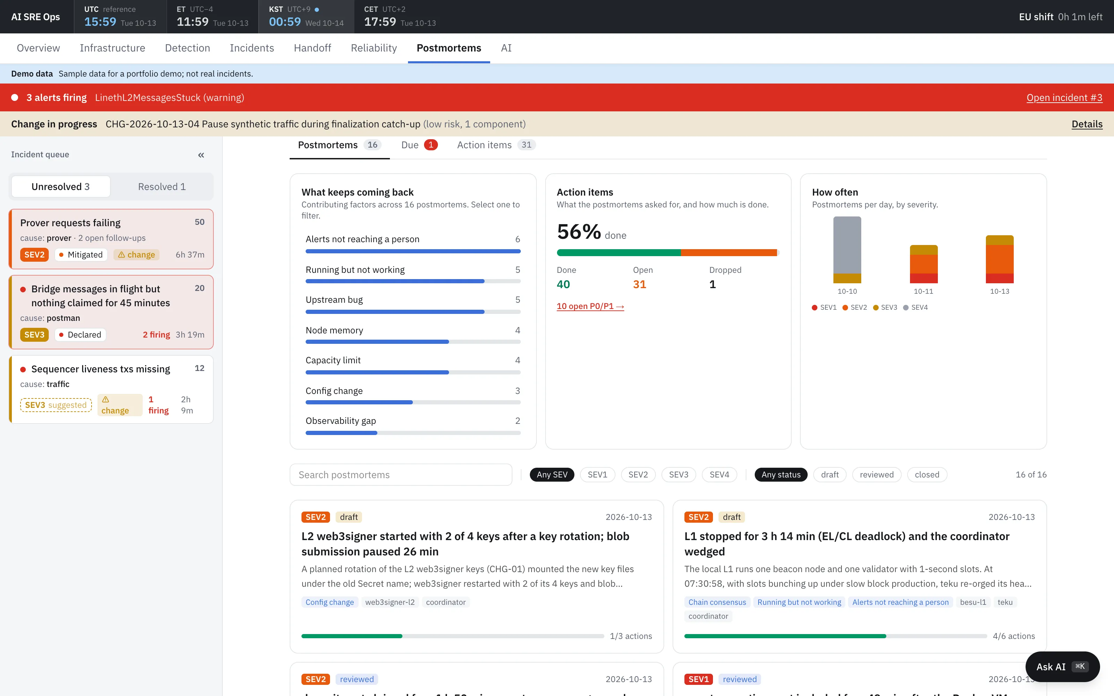Click the Mitigated status pill

pos(81,254)
